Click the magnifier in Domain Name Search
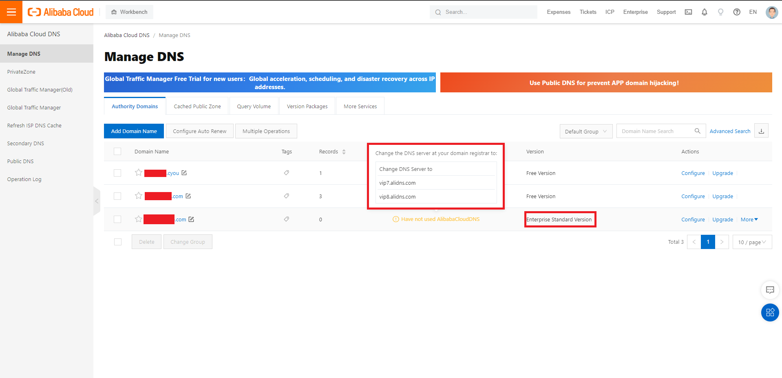The width and height of the screenshot is (782, 378). 697,131
